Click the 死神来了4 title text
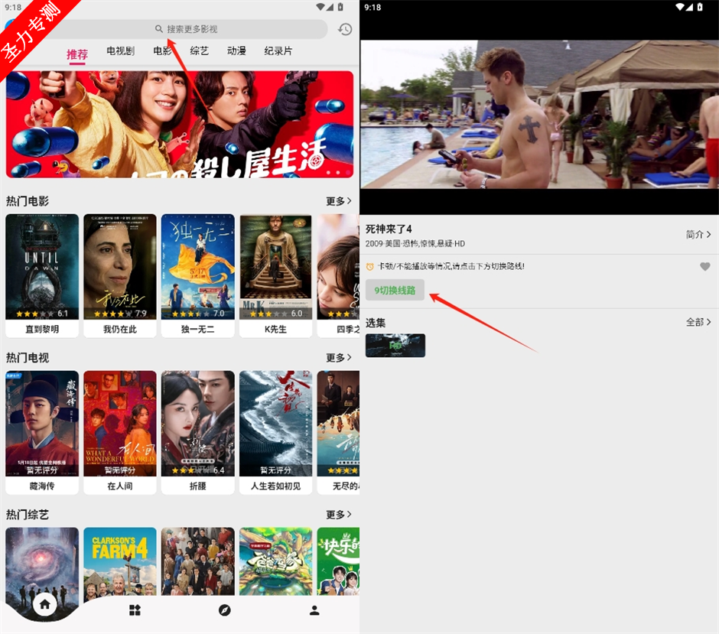Viewport: 719px width, 634px height. coord(389,229)
